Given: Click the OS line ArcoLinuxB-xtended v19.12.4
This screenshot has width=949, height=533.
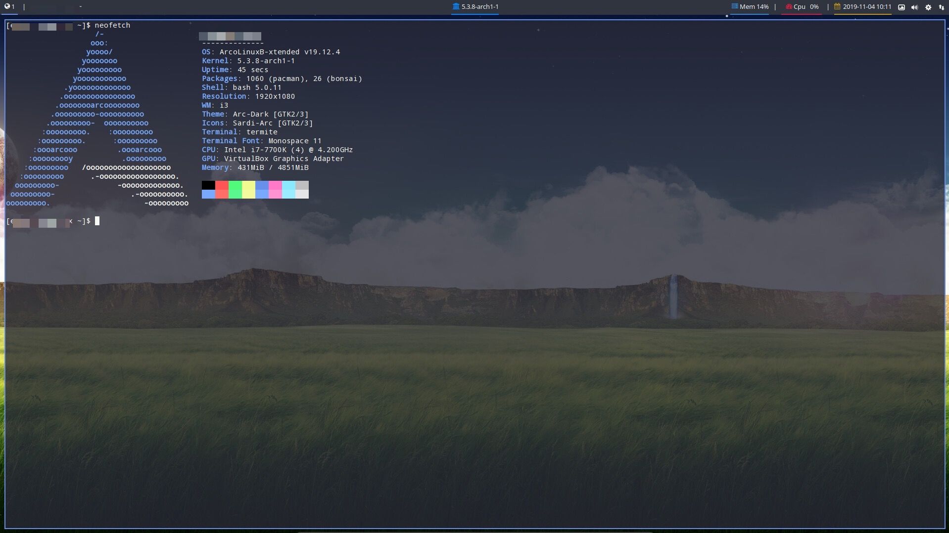Looking at the screenshot, I should pos(271,52).
